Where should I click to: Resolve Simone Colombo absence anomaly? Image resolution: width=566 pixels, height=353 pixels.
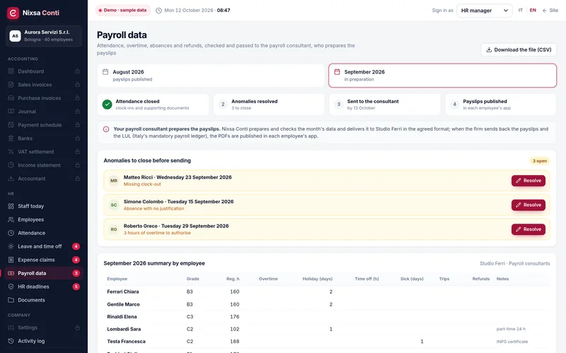click(529, 205)
